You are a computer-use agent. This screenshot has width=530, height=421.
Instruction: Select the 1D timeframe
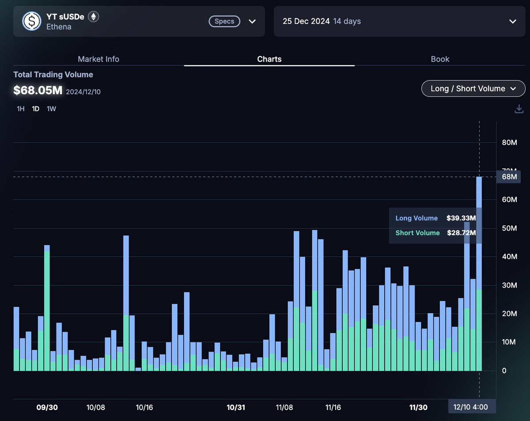click(36, 109)
